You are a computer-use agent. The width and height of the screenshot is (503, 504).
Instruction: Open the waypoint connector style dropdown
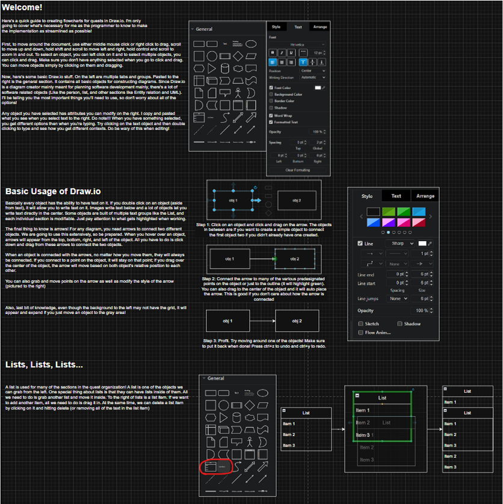[372, 264]
